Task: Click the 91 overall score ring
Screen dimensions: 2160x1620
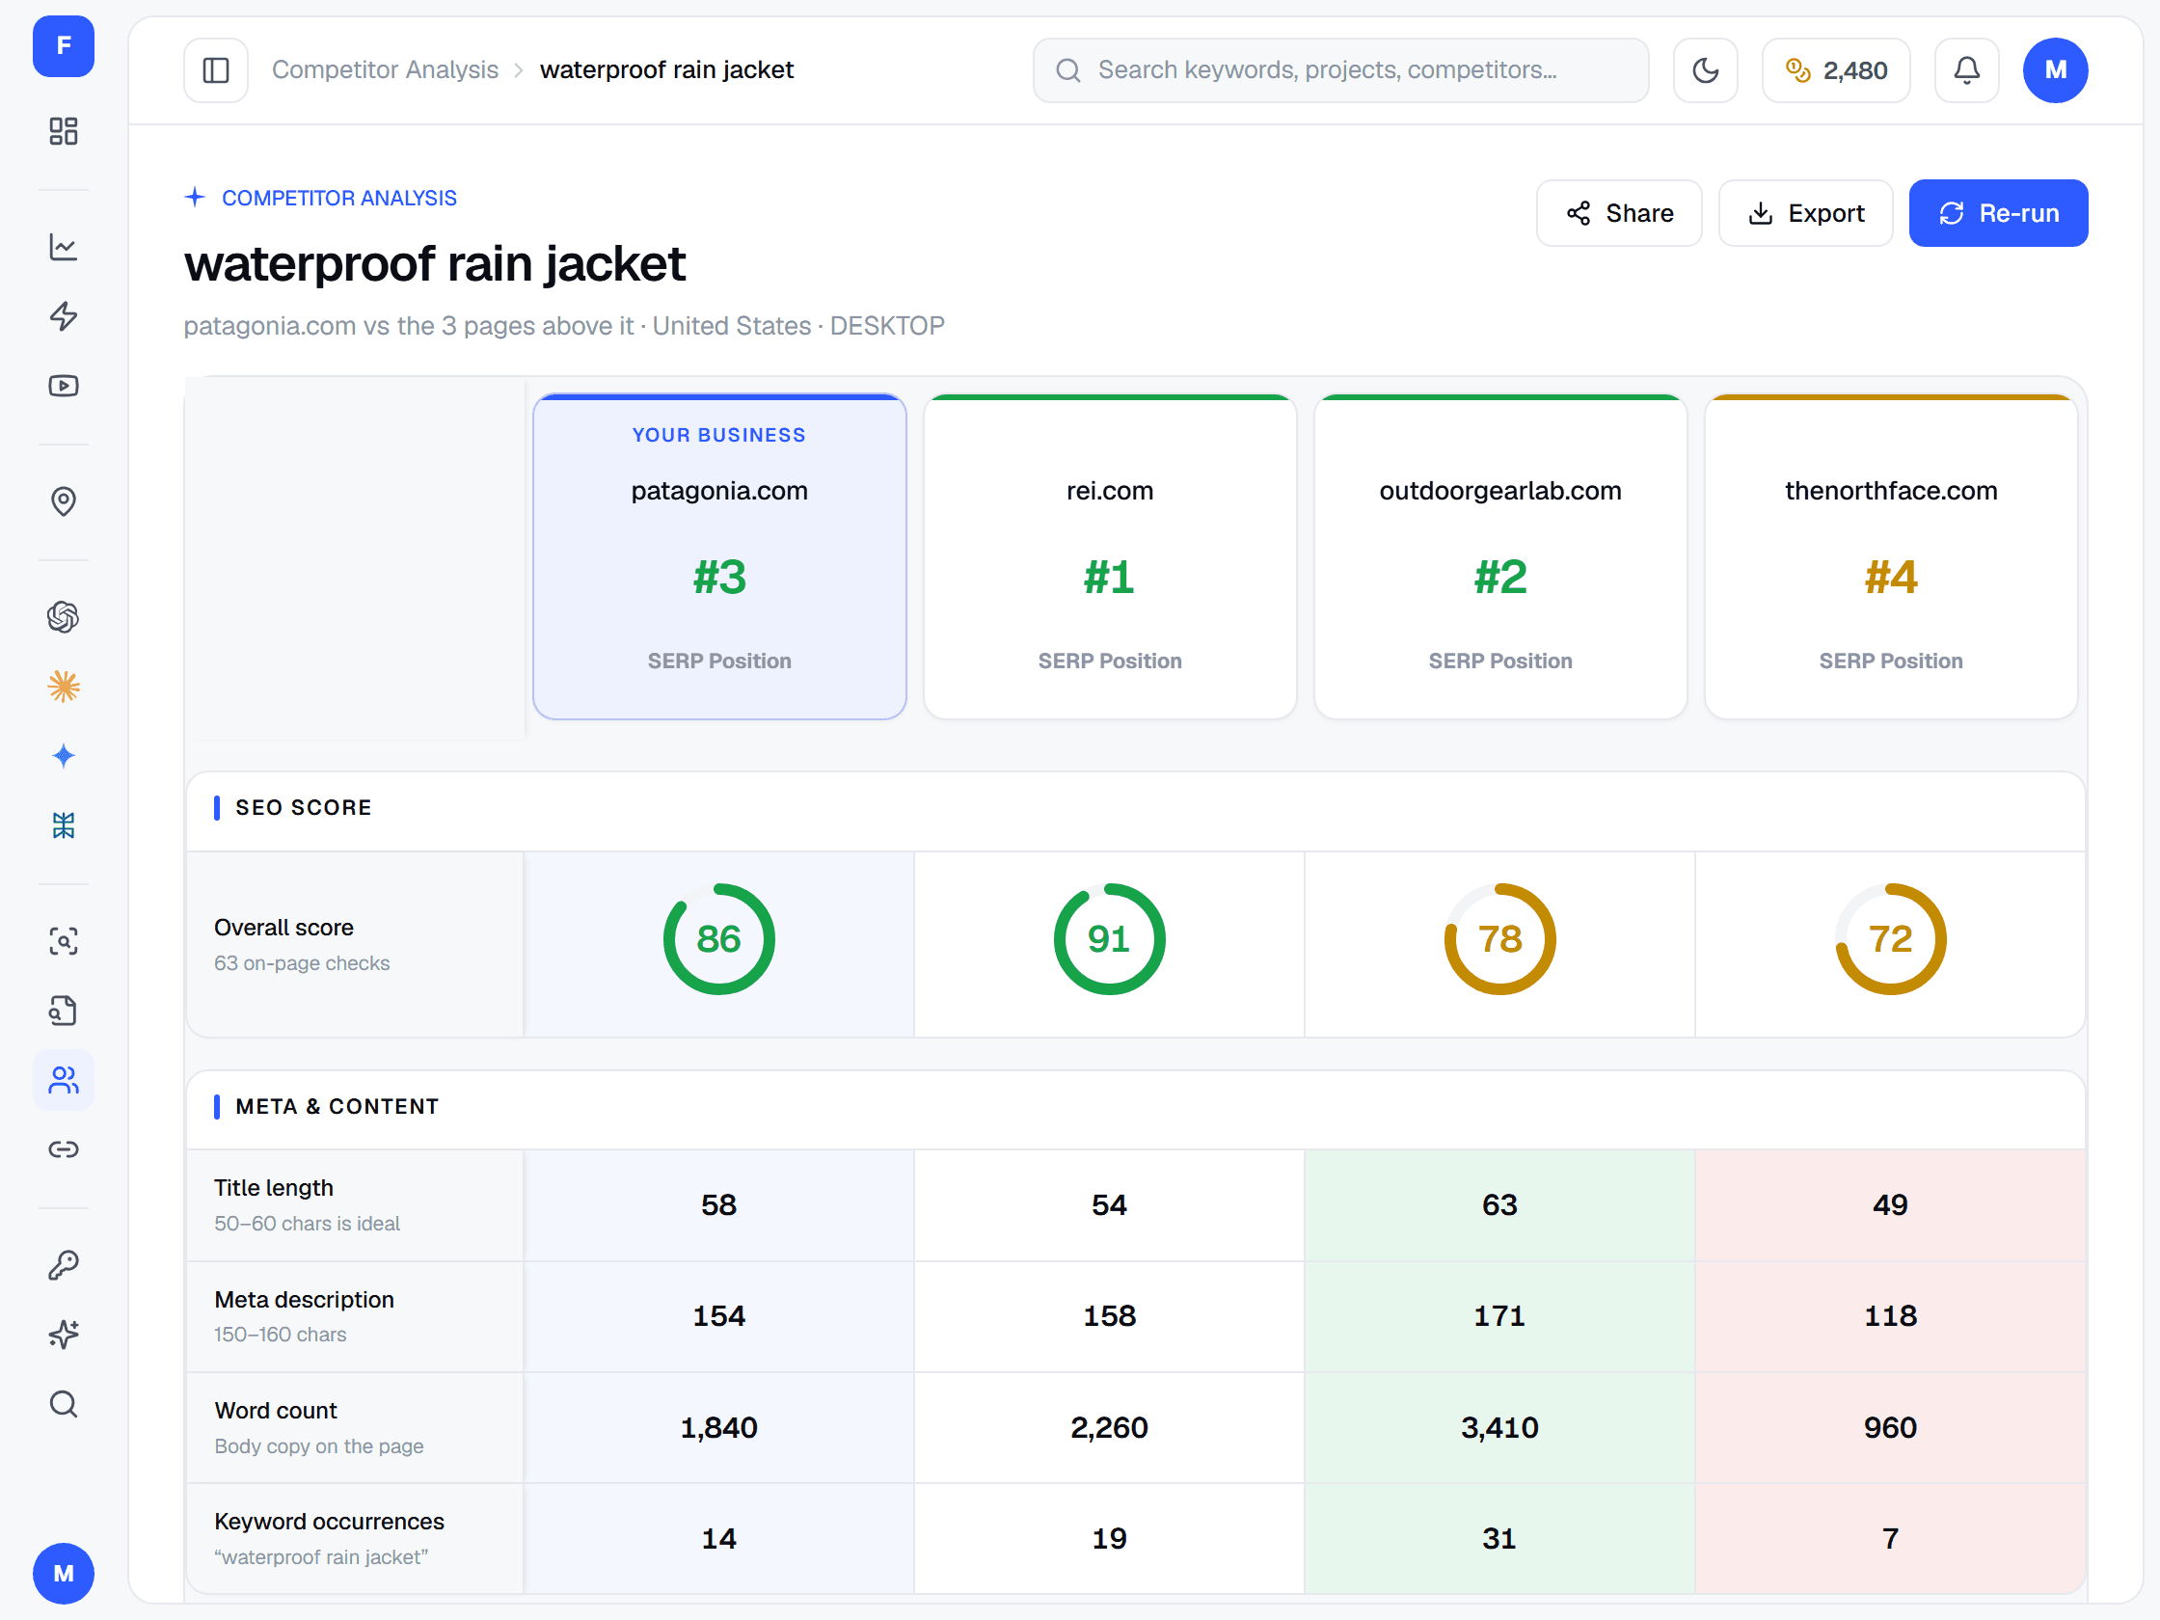Action: pos(1110,939)
